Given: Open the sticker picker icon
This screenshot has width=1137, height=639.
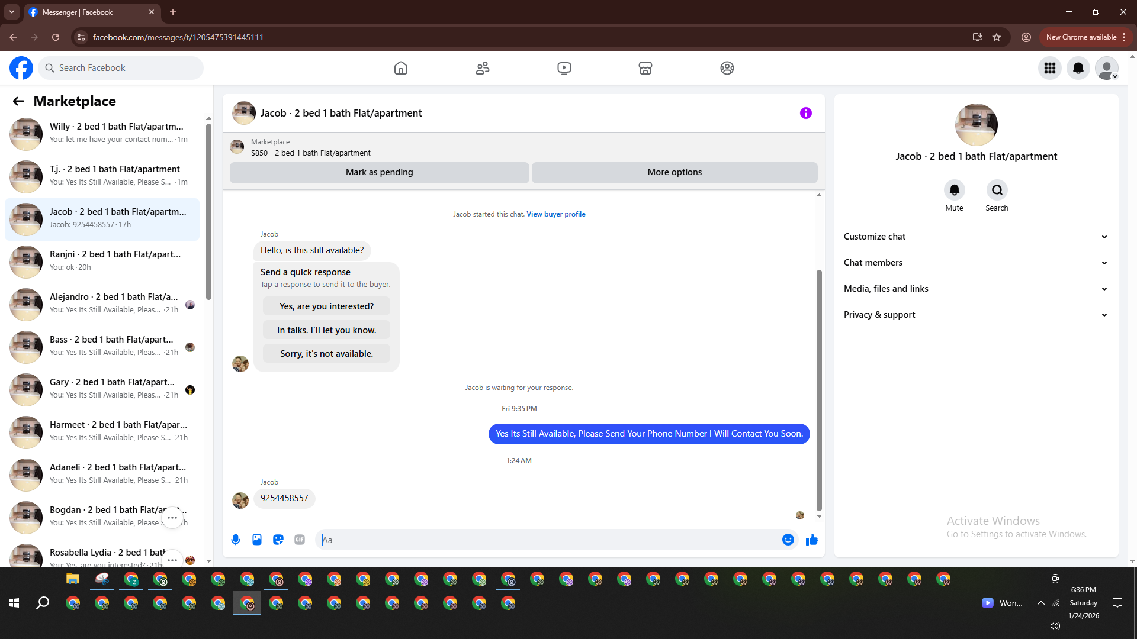Looking at the screenshot, I should coord(278,540).
